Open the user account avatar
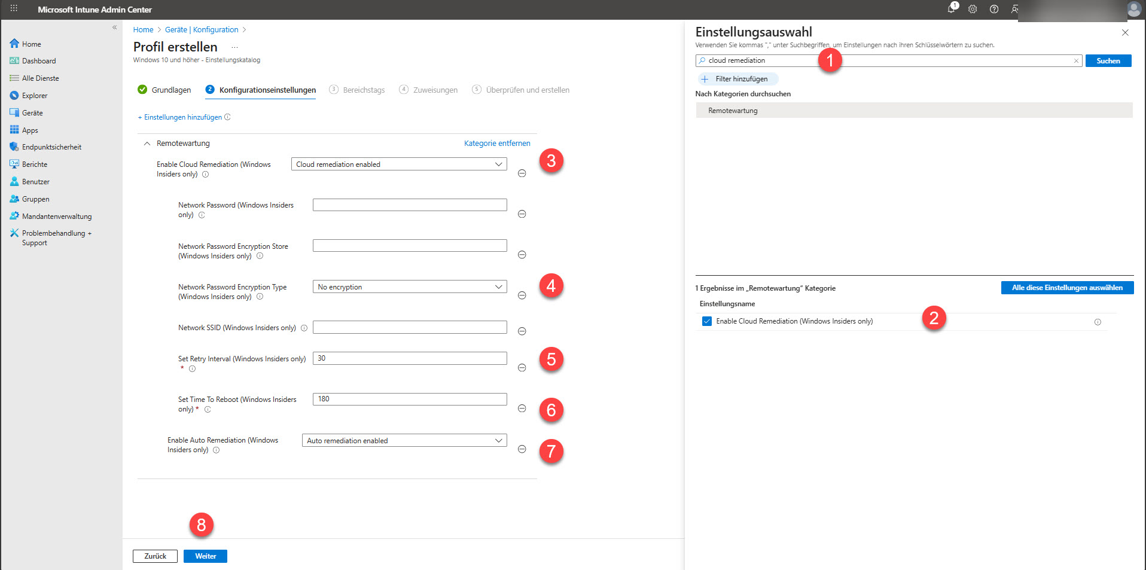Screen dimensions: 1146x570 coord(1133,9)
